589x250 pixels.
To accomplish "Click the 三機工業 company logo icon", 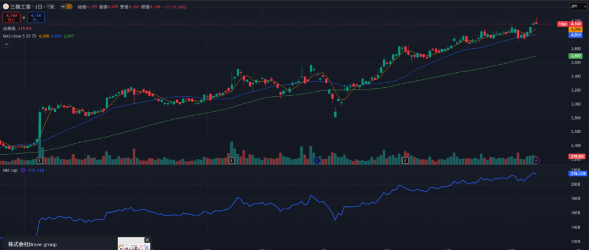I will pos(6,6).
